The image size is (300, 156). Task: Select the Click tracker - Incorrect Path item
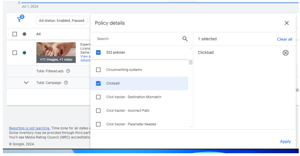[x=127, y=110]
